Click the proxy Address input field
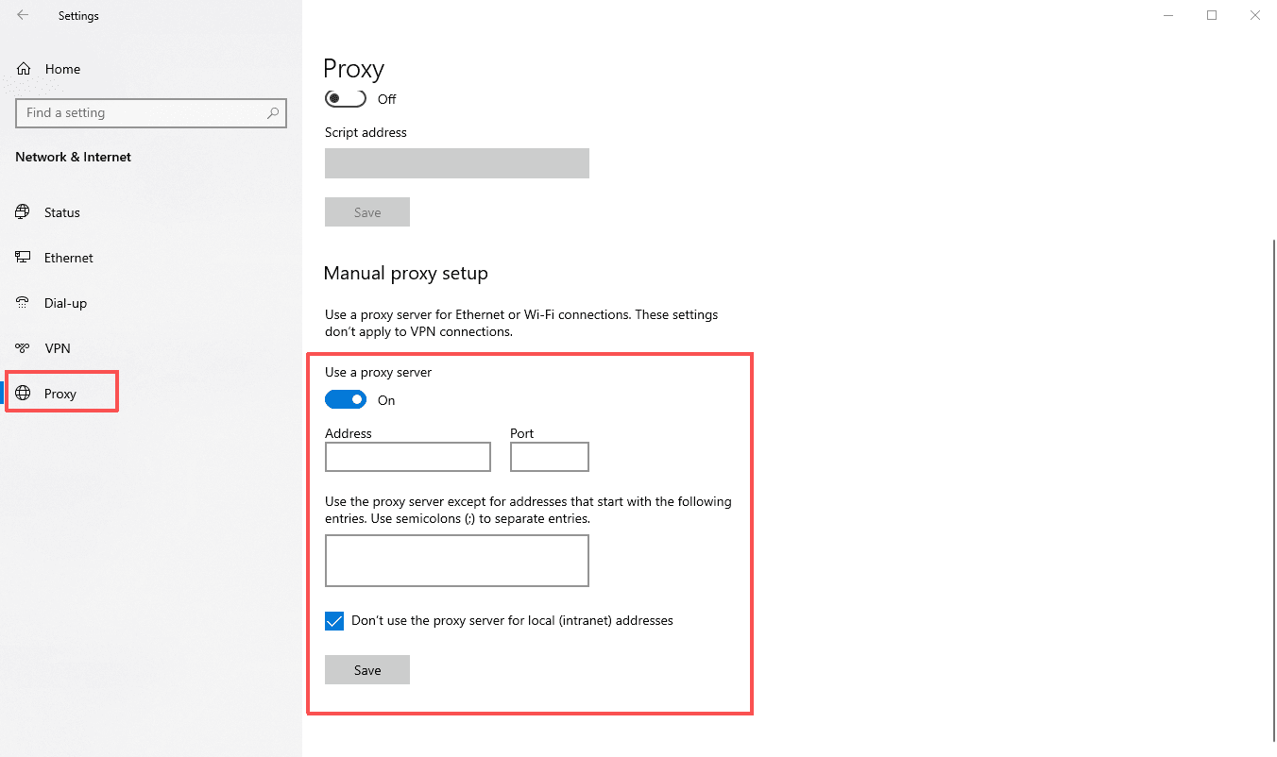 pos(407,457)
